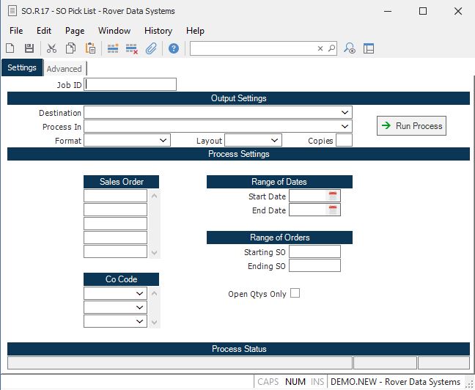The width and height of the screenshot is (475, 390).
Task: Click the delete row icon
Action: point(132,48)
